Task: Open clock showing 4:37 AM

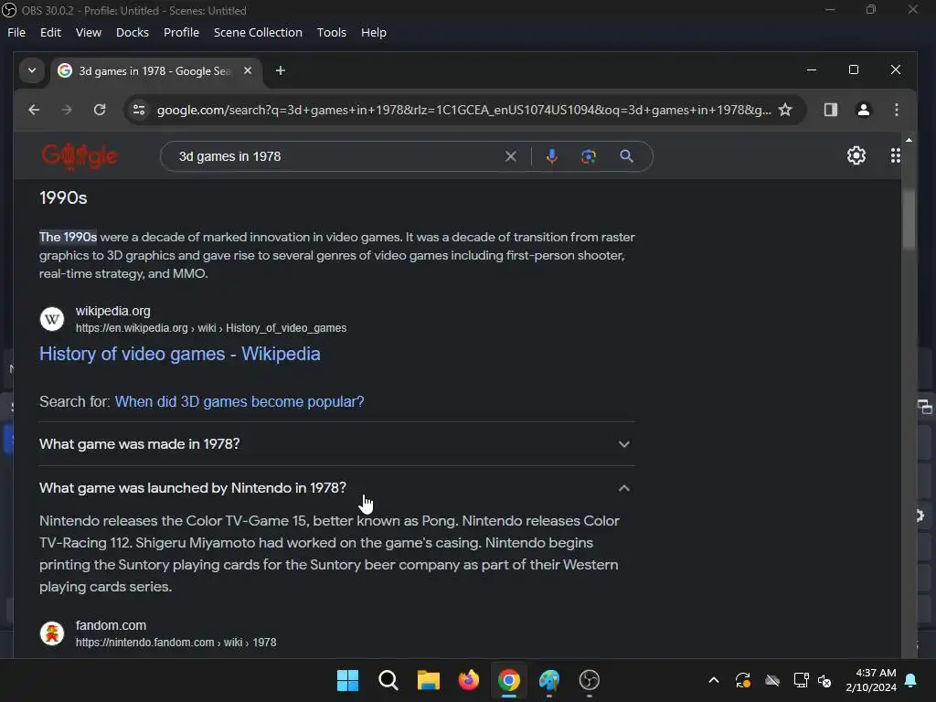Action: [x=871, y=680]
